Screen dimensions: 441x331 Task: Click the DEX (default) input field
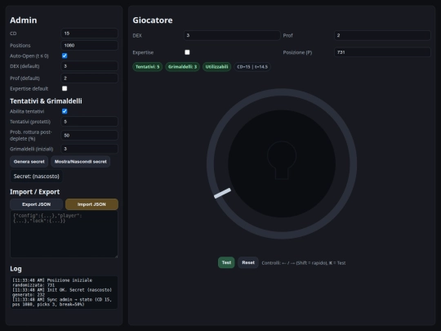coord(90,66)
